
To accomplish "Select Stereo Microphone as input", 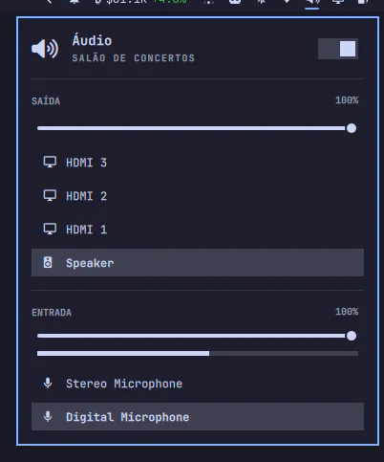I will [198, 384].
